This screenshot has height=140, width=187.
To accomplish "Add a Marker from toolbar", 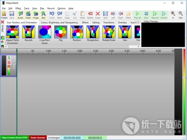I will pos(164,15).
